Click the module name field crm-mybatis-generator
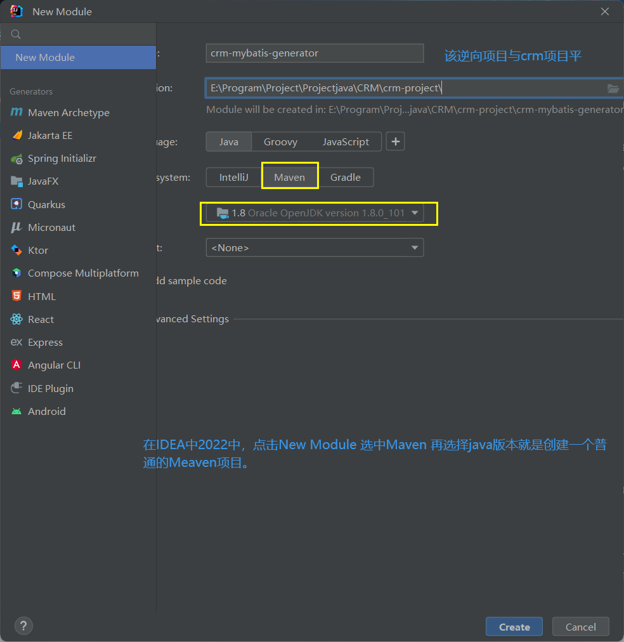This screenshot has height=642, width=624. point(315,53)
